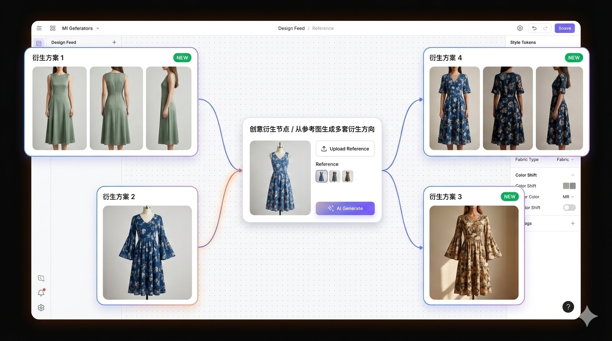This screenshot has width=612, height=341.
Task: Select the third reference thumbnail
Action: tap(348, 176)
